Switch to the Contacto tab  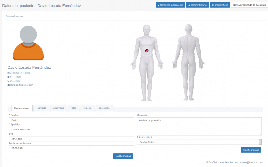point(42,108)
